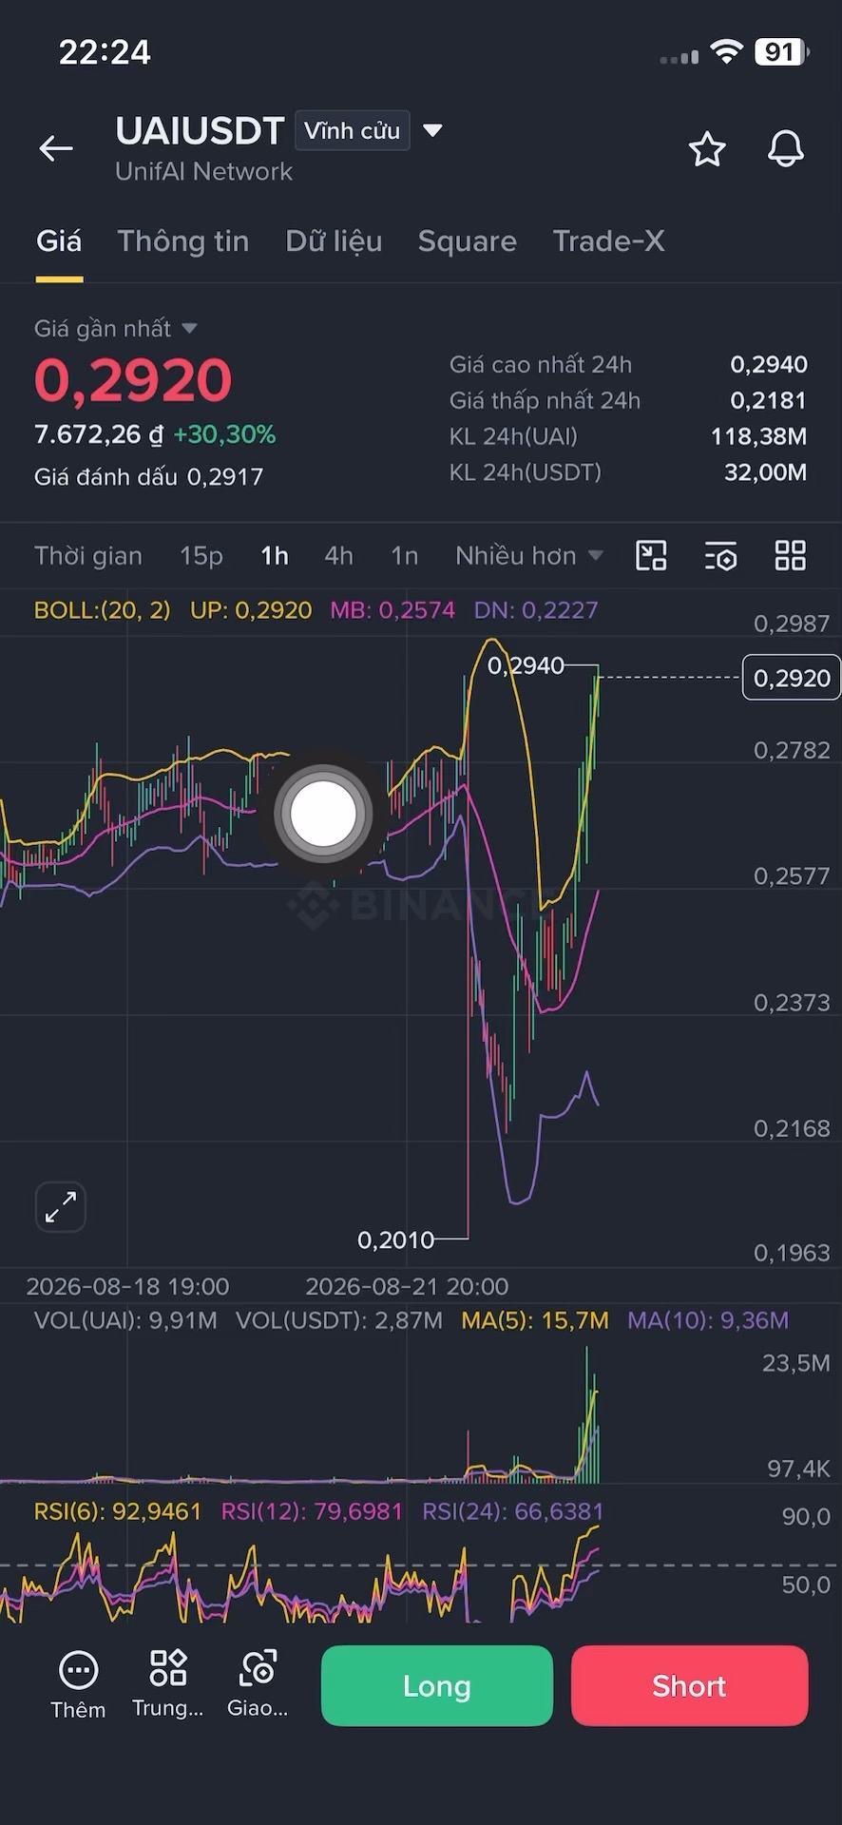
Task: Select 1n timeframe
Action: (405, 556)
